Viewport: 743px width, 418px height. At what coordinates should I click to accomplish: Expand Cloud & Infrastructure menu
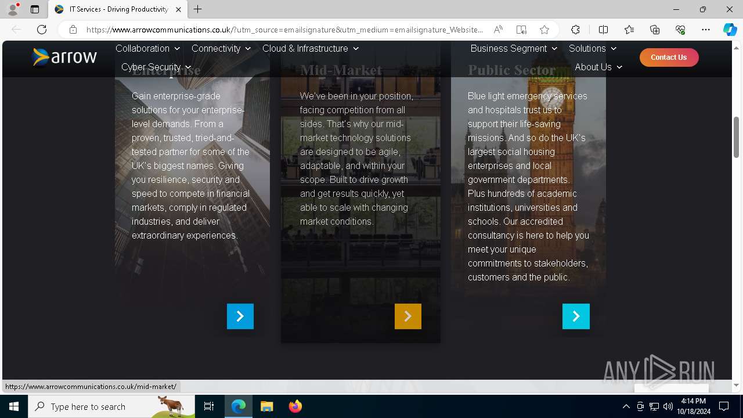pyautogui.click(x=311, y=48)
